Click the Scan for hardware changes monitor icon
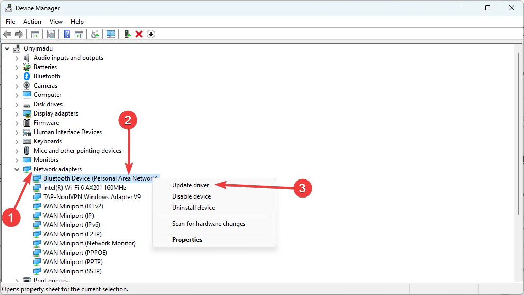524x295 pixels. click(x=111, y=34)
